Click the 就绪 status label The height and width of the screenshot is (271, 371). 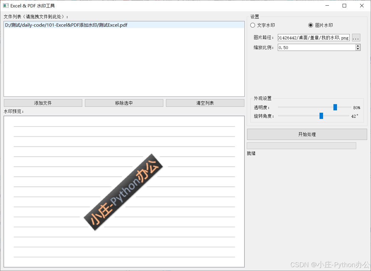click(x=251, y=153)
